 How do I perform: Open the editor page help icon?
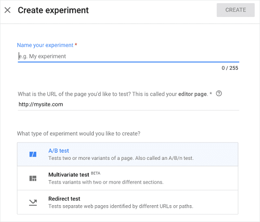pyautogui.click(x=219, y=94)
